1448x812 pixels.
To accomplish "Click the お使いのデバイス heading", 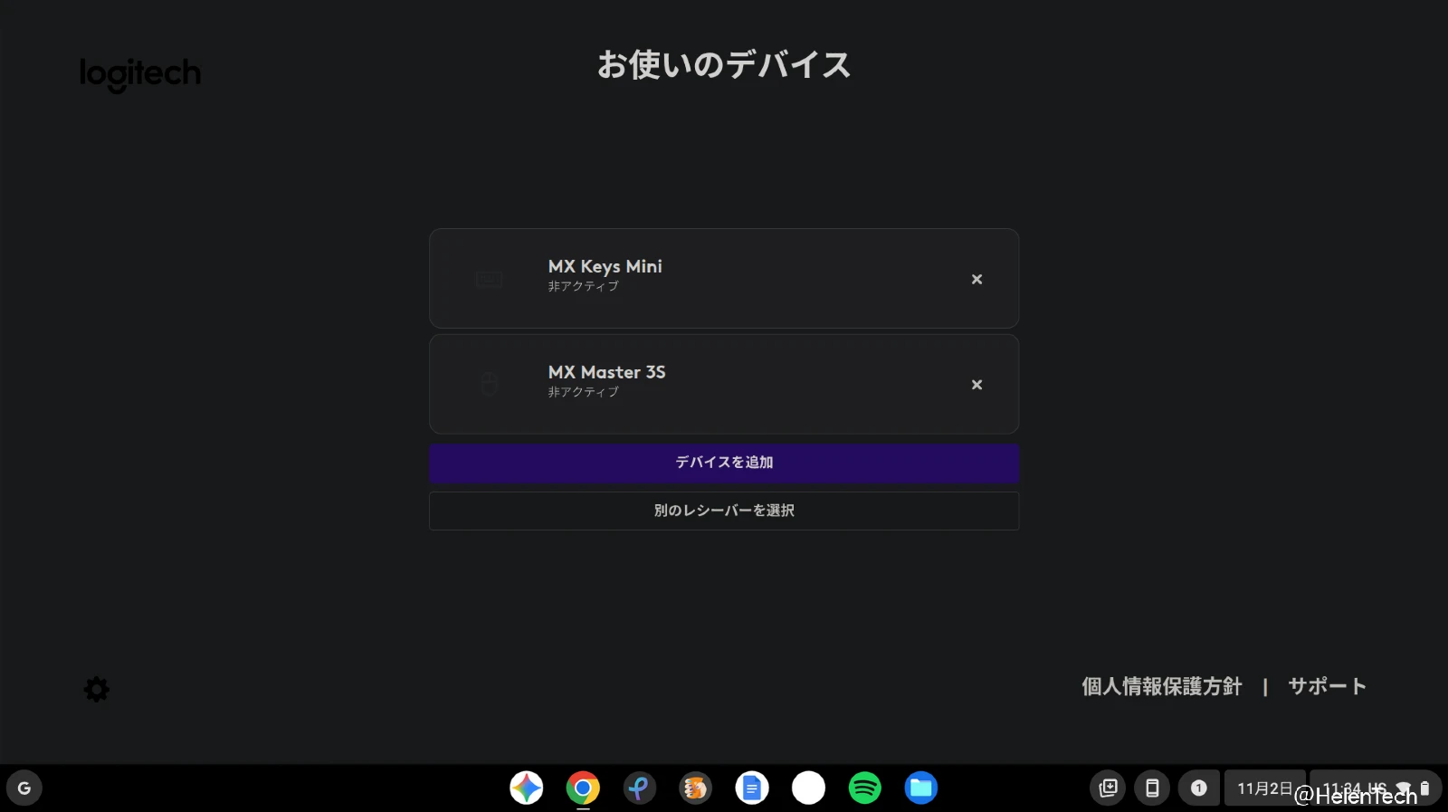I will (724, 65).
